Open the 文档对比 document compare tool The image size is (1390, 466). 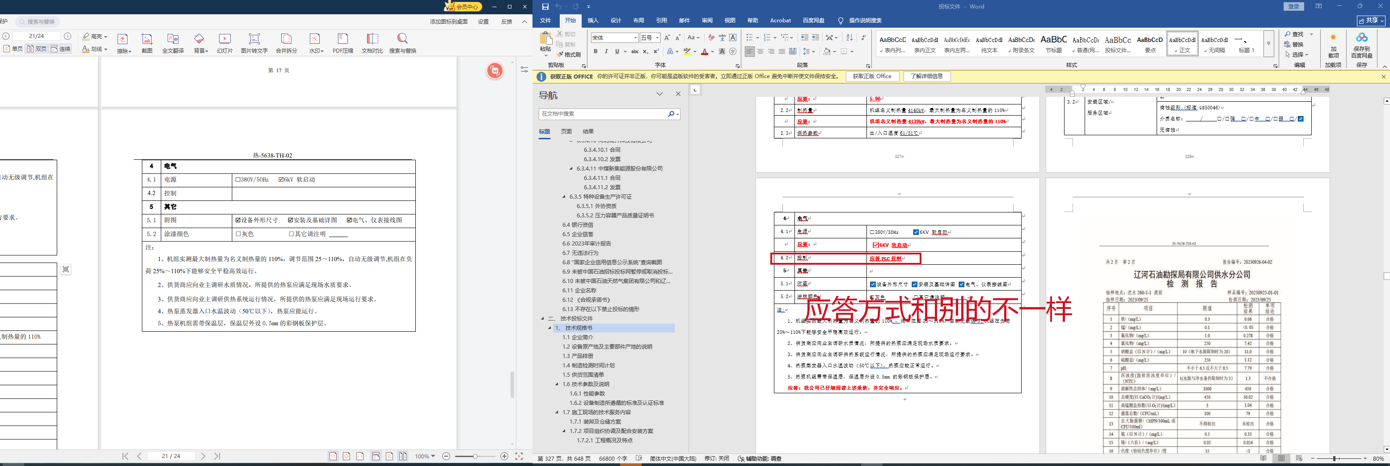372,42
